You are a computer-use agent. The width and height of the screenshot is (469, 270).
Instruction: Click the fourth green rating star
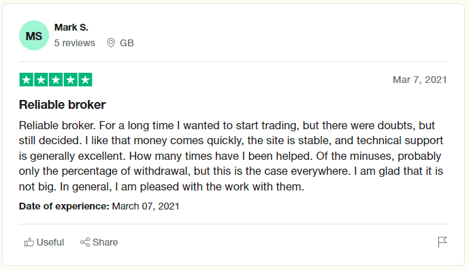pos(71,80)
